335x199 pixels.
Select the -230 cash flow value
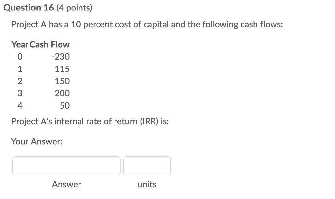[x=61, y=56]
